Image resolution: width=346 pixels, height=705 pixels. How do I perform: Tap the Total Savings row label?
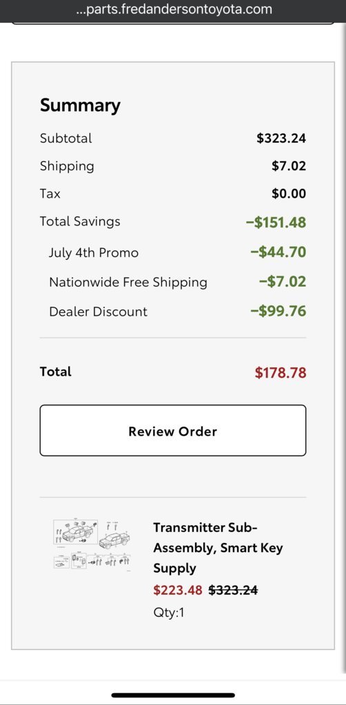[80, 221]
